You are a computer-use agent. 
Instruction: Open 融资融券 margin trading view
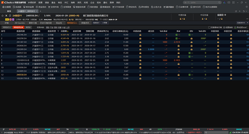pos(169,7)
